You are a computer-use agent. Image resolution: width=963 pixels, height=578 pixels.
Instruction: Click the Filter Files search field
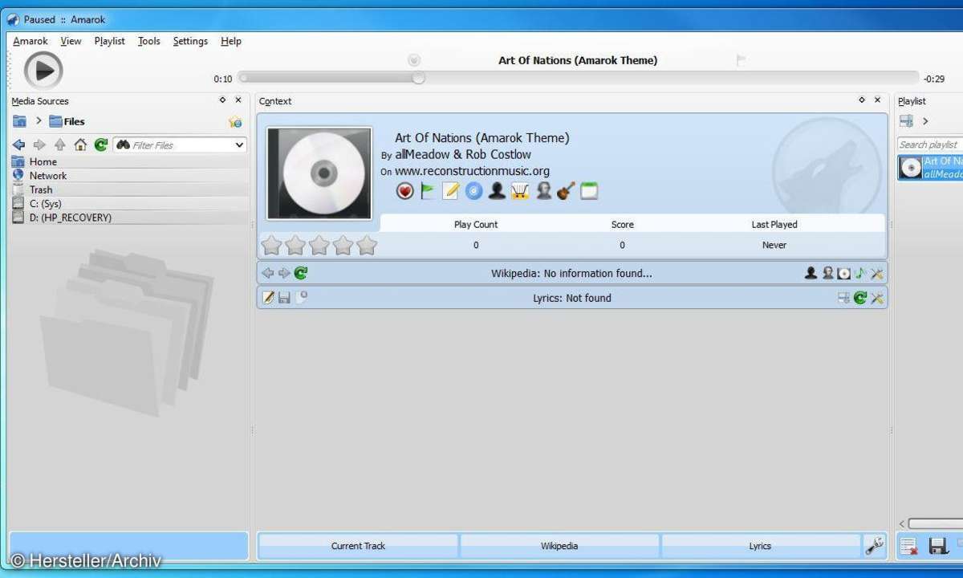181,145
